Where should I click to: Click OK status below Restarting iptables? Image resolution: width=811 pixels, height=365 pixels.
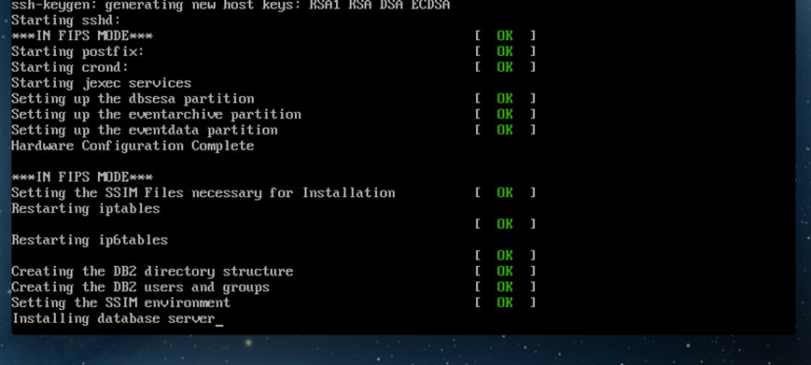point(505,224)
